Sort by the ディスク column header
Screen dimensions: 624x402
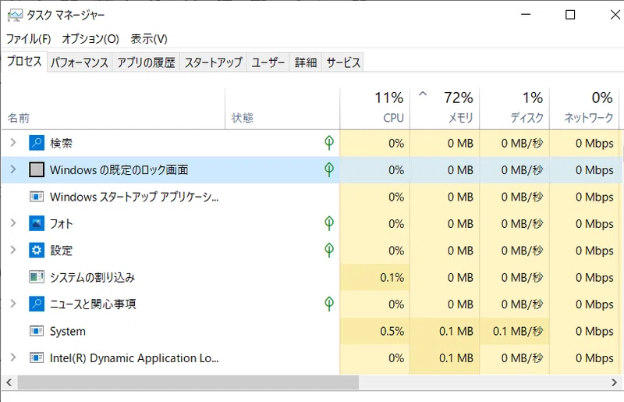(515, 108)
